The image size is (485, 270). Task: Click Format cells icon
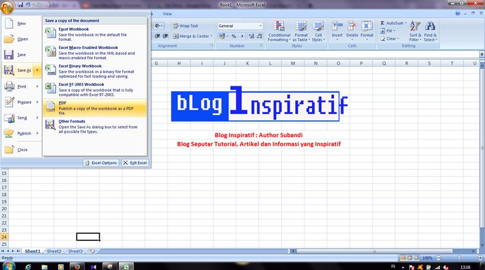pos(367,27)
